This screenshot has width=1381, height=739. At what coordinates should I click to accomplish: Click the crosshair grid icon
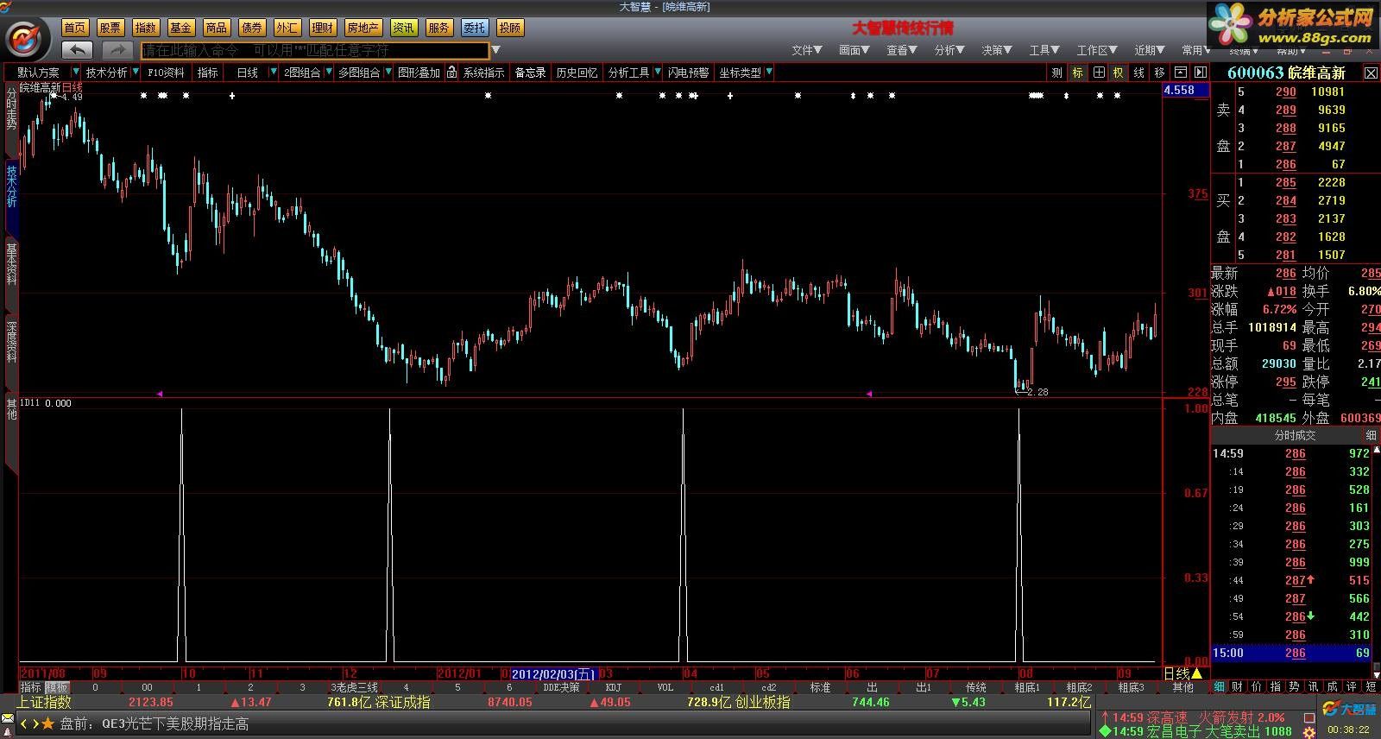1099,73
